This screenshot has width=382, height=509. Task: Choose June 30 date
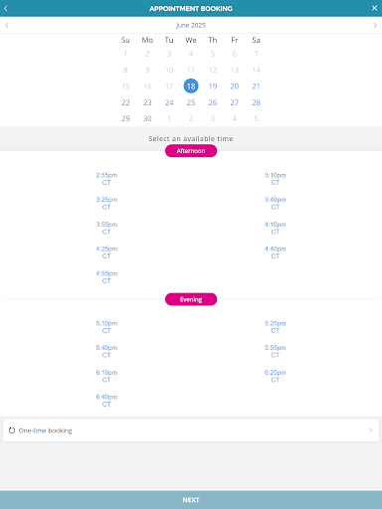(147, 118)
